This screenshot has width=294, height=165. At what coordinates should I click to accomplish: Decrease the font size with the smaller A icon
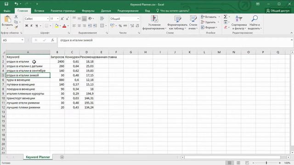click(x=68, y=19)
